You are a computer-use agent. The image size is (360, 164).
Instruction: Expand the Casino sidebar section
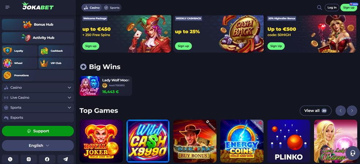pos(38,87)
